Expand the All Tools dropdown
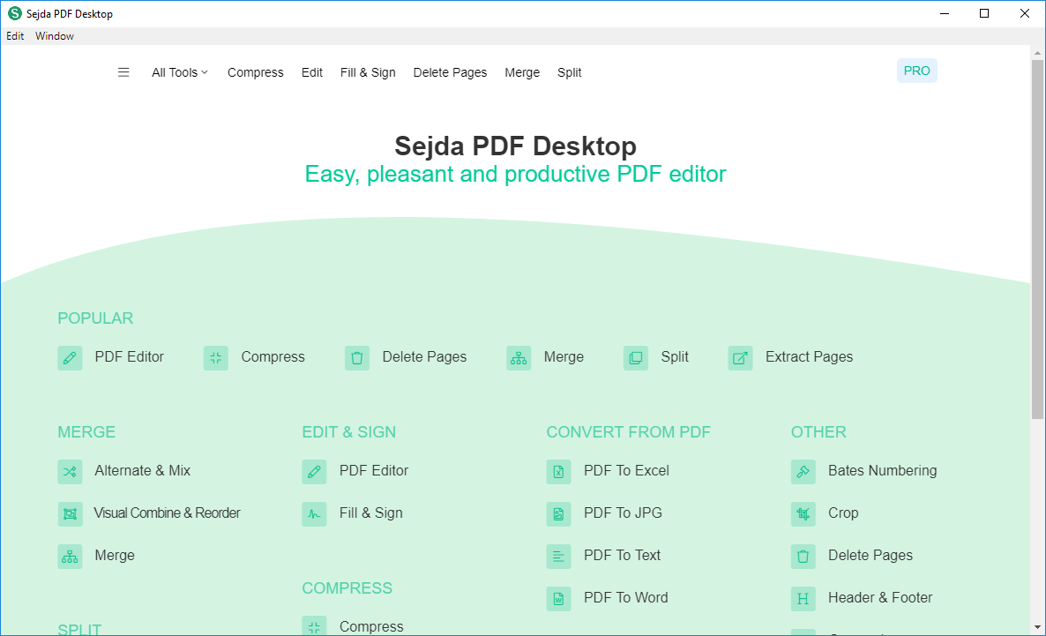Viewport: 1046px width, 636px height. tap(179, 72)
